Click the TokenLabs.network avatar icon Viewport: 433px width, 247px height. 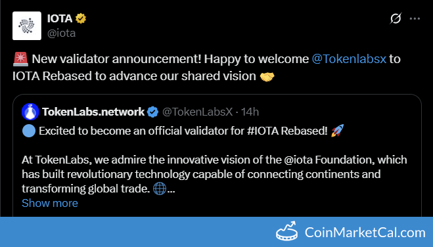[30, 112]
